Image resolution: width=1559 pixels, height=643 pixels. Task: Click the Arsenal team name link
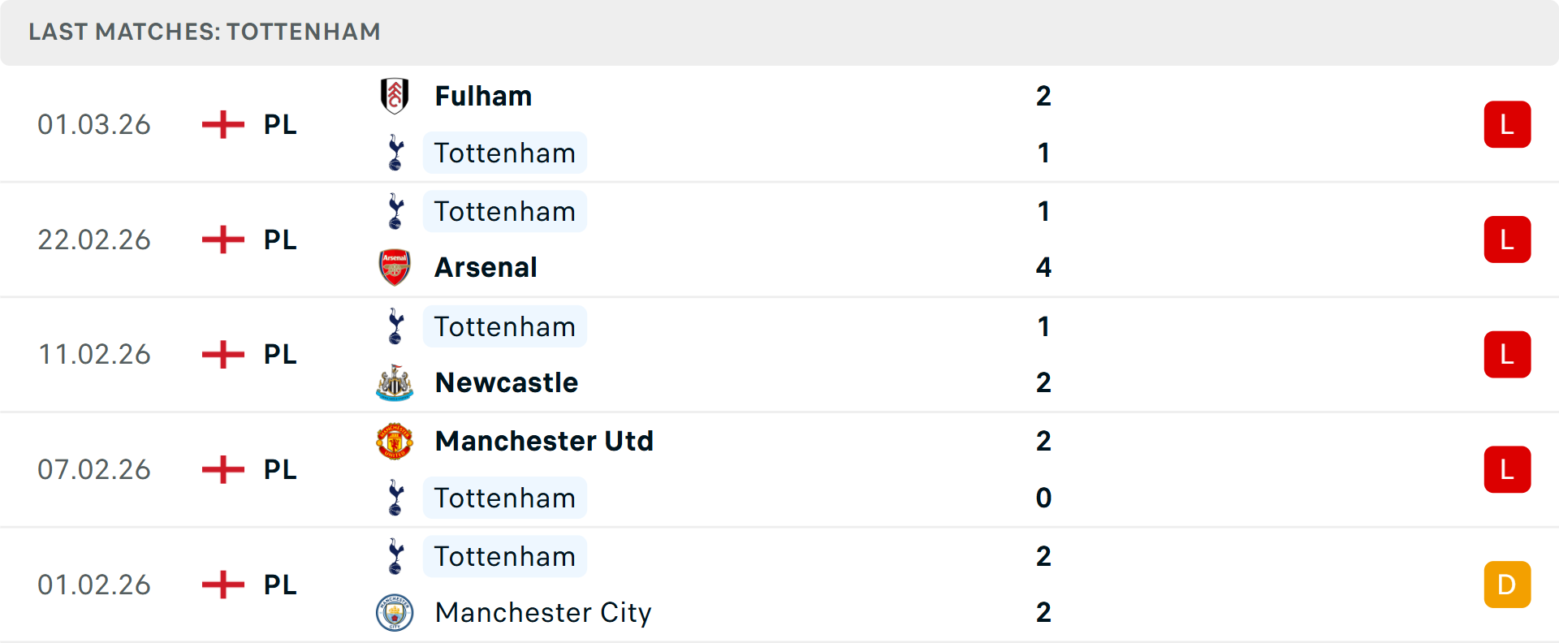coord(486,267)
